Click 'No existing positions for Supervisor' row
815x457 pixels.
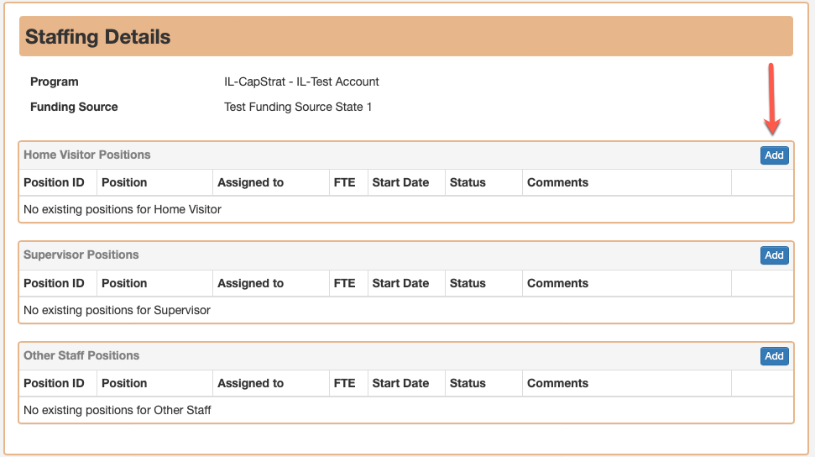(x=406, y=310)
